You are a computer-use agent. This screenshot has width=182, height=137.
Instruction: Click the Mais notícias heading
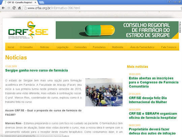(138, 67)
